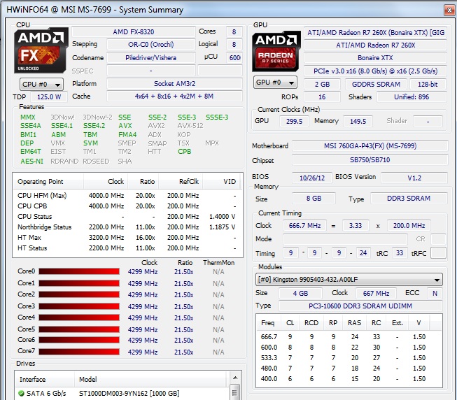This screenshot has width=457, height=400.
Task: Click the TDP 125.0 W field
Action: pyautogui.click(x=48, y=97)
